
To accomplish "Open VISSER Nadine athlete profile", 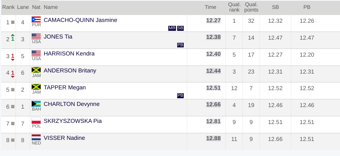I will (64, 138).
